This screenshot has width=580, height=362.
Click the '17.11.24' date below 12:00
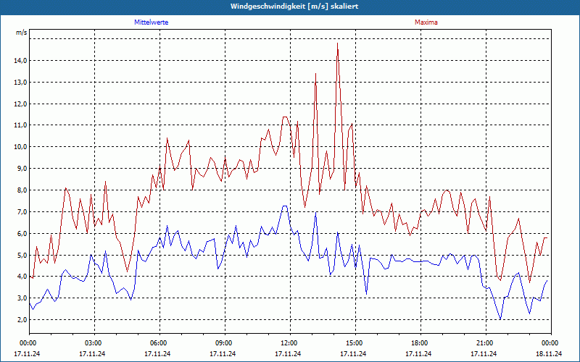[288, 353]
